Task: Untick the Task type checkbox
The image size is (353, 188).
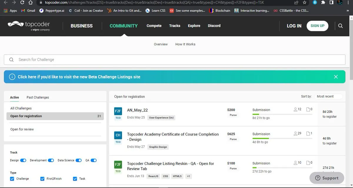Action: (75, 179)
